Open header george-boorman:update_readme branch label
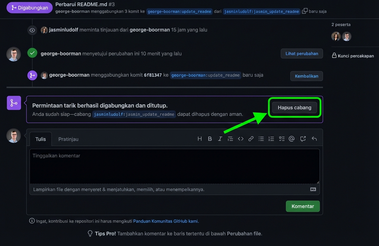The image size is (379, 246). [x=179, y=11]
